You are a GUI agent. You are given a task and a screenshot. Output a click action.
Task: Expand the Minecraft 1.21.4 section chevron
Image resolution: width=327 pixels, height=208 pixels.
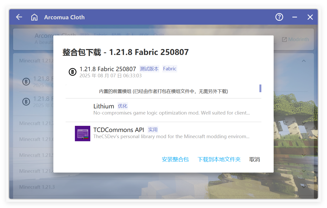304,171
